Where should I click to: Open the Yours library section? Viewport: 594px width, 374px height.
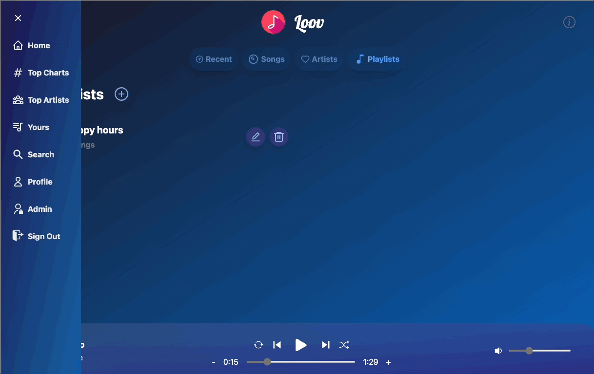(31, 127)
